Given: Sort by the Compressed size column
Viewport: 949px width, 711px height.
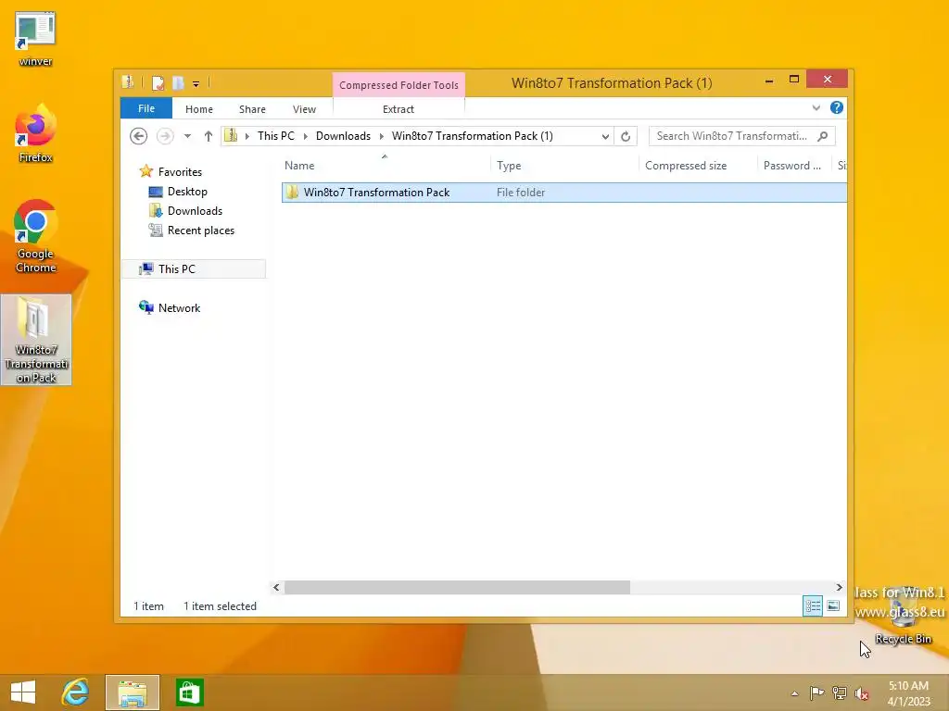Looking at the screenshot, I should (x=698, y=166).
